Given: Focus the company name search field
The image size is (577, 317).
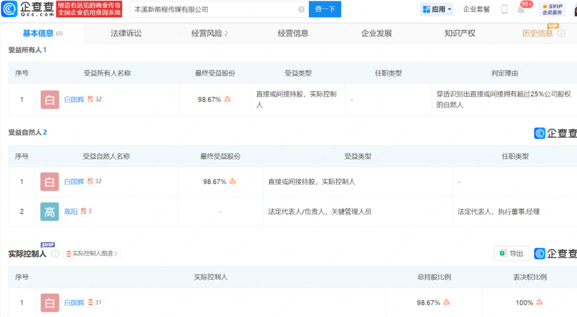Looking at the screenshot, I should 214,10.
